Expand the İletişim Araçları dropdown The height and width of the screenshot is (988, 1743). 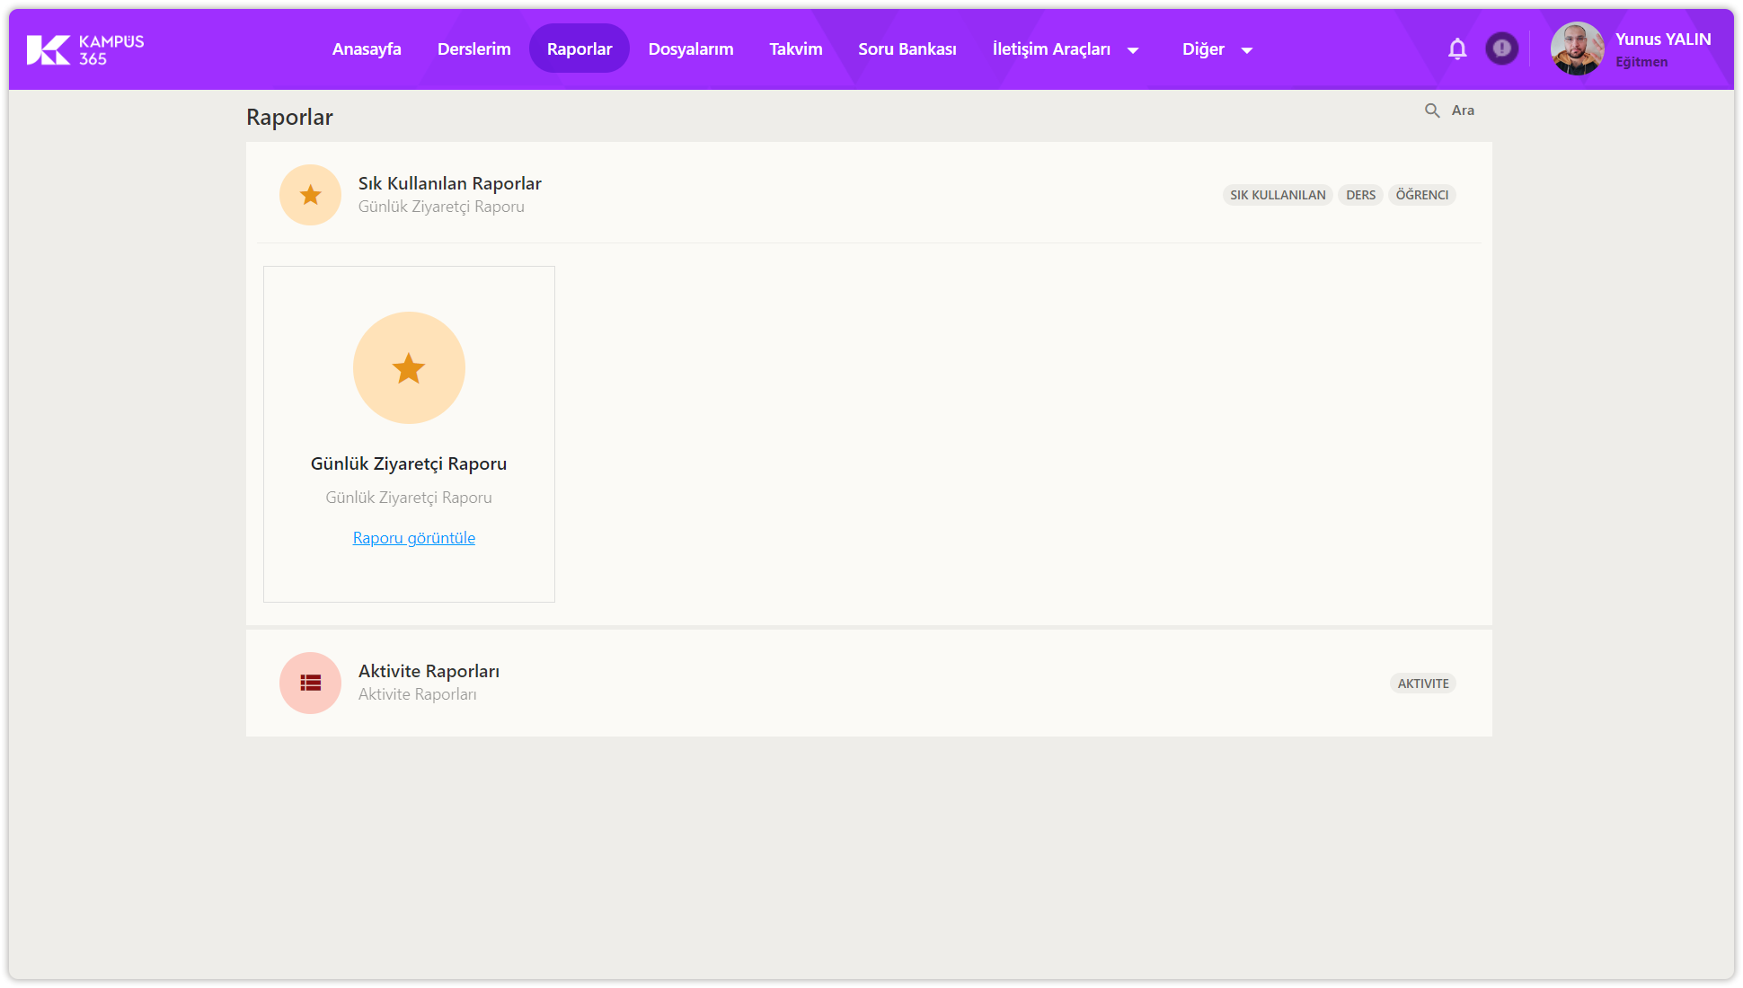(x=1065, y=49)
